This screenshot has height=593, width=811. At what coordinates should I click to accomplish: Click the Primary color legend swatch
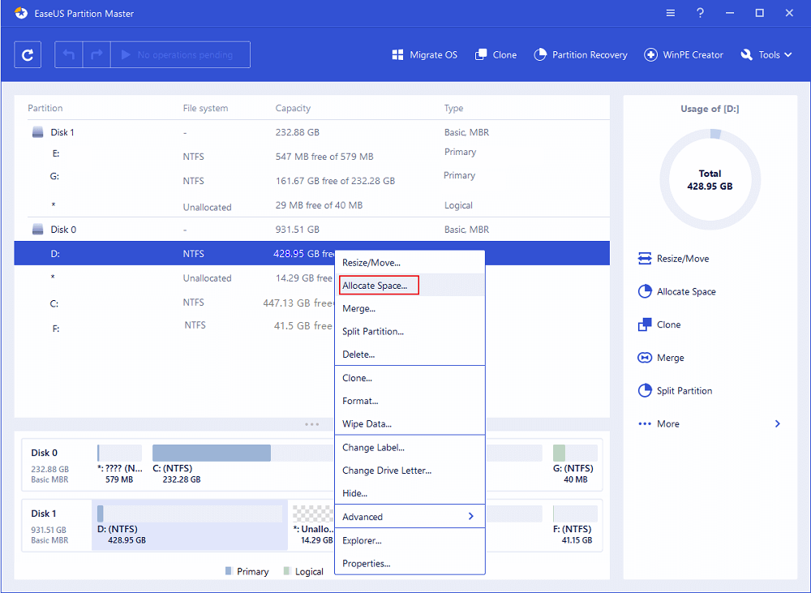coord(228,571)
